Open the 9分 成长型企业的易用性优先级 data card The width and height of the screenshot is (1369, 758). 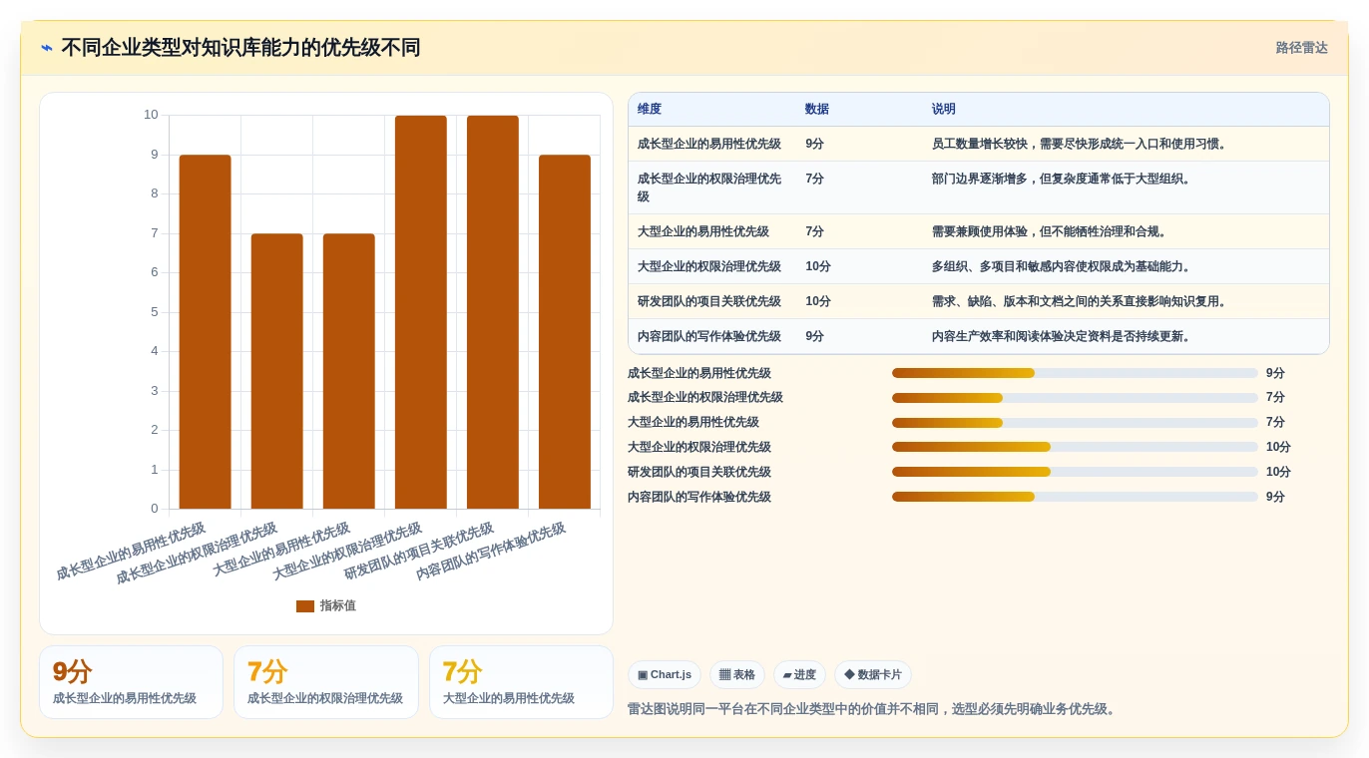(131, 682)
